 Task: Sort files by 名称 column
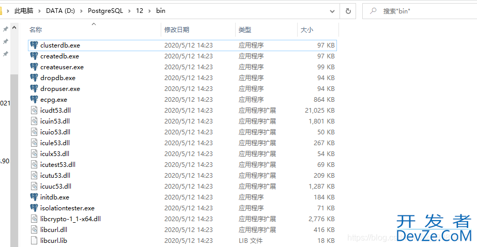coord(36,30)
